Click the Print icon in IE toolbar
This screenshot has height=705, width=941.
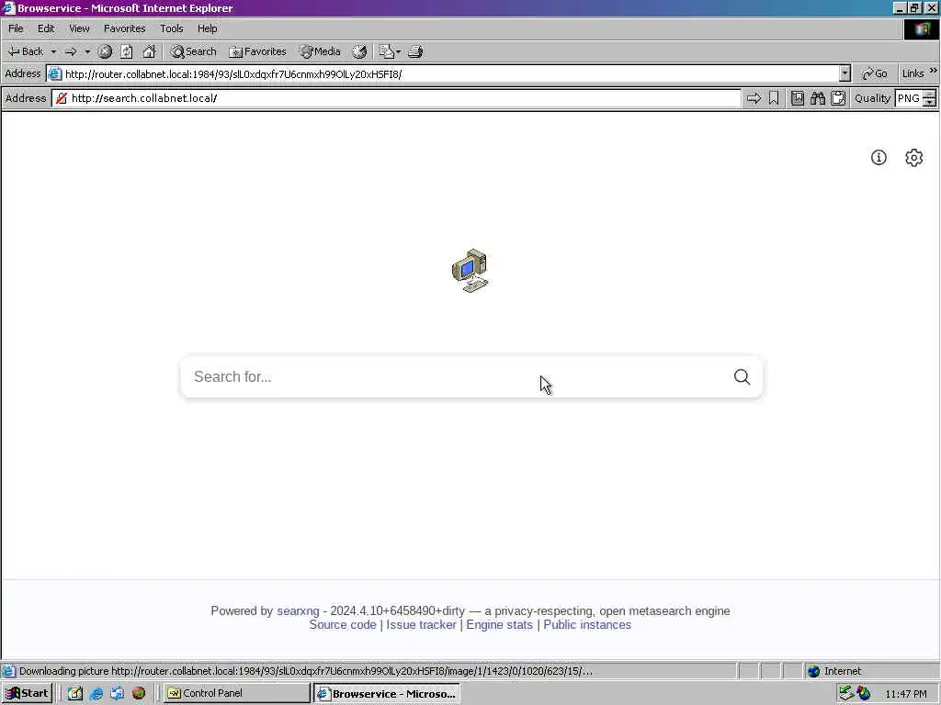coord(415,51)
